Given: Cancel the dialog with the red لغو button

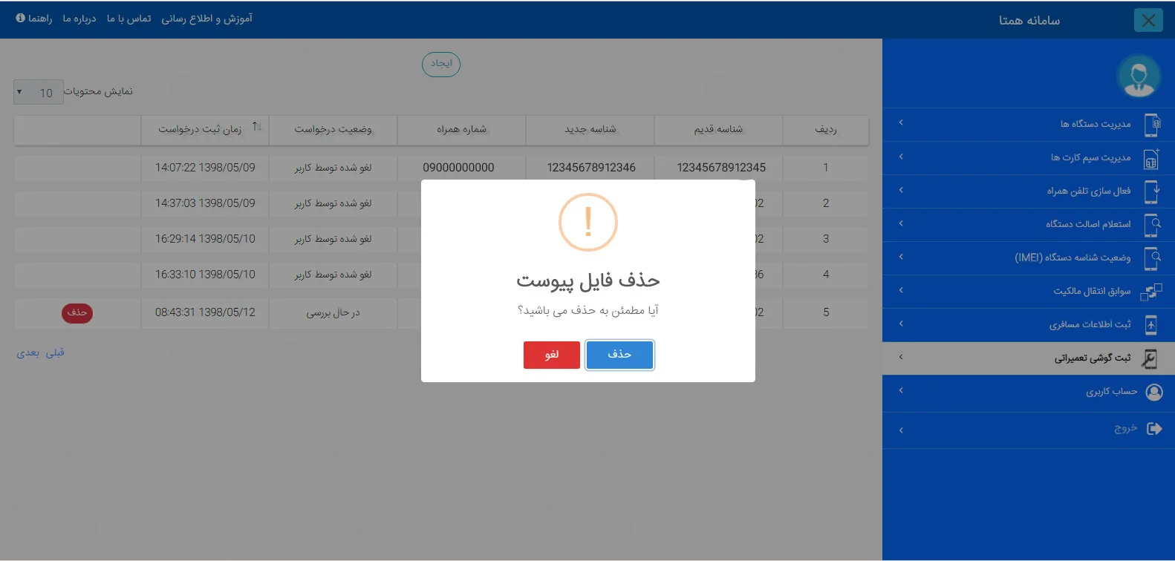Looking at the screenshot, I should [x=551, y=355].
